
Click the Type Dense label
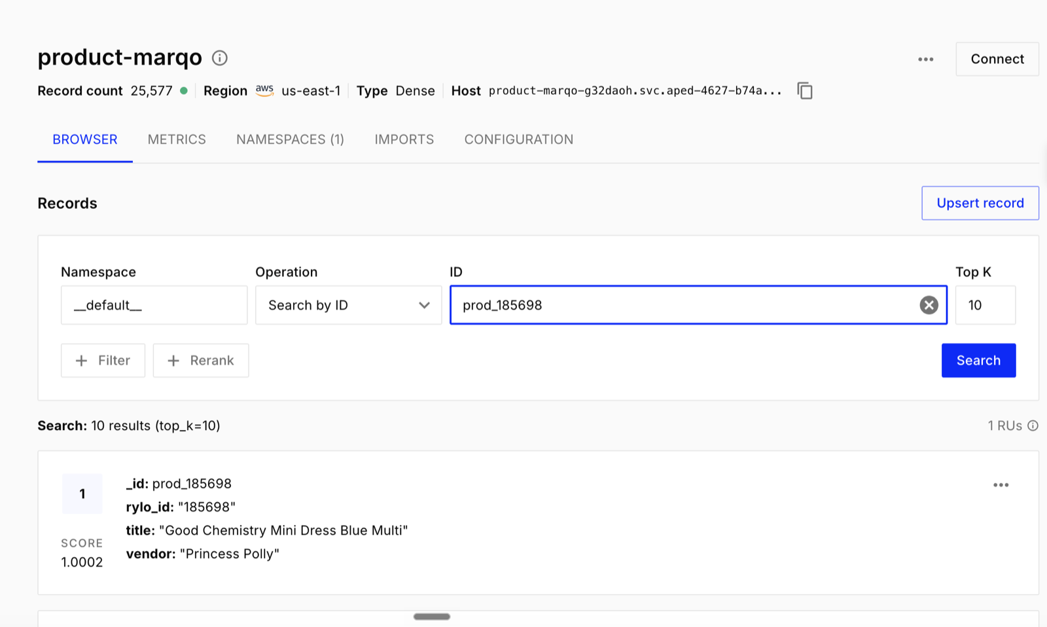click(396, 91)
